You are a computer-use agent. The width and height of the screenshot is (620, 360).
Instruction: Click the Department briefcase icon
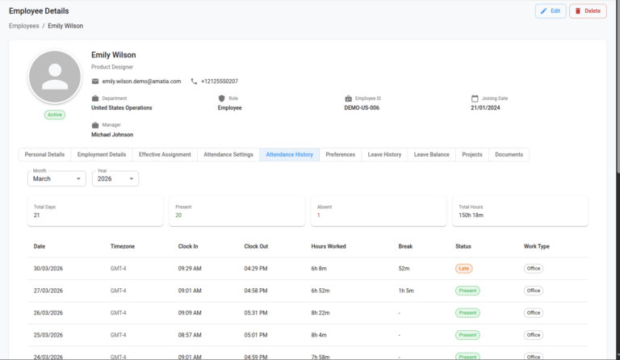point(95,98)
